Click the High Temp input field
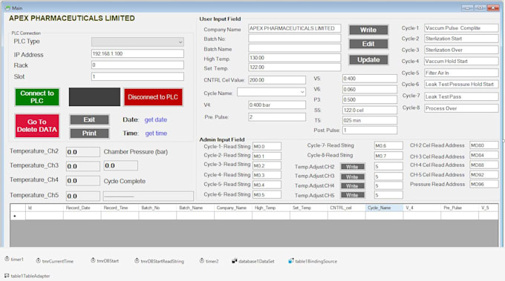The height and width of the screenshot is (281, 505). tap(294, 58)
